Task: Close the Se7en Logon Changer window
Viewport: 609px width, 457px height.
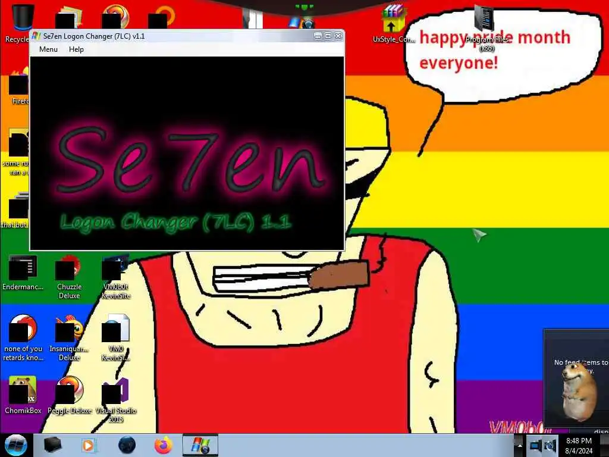Action: tap(338, 36)
